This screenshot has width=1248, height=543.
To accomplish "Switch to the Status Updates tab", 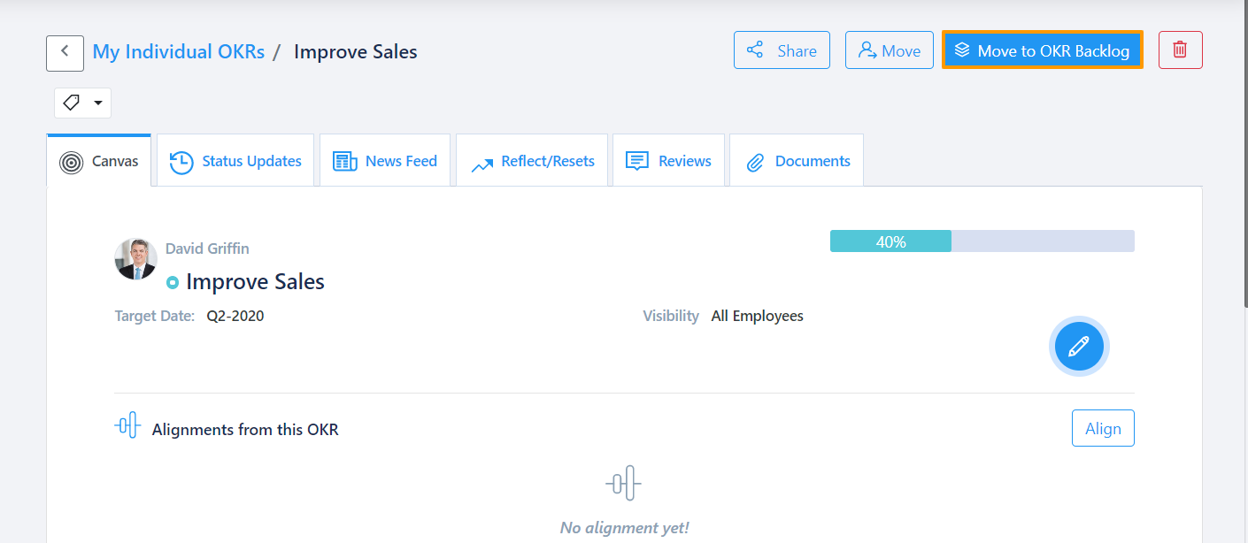I will tap(235, 161).
